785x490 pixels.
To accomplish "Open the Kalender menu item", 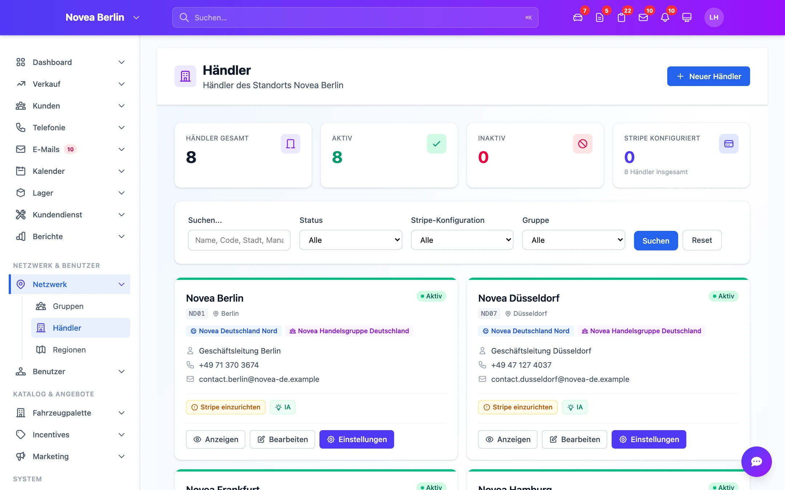I will point(70,171).
